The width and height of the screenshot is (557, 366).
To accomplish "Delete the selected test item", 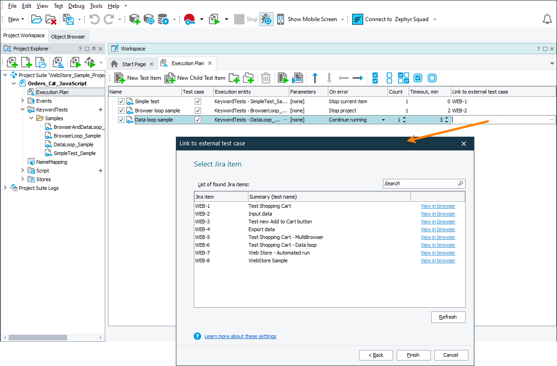I will [265, 78].
